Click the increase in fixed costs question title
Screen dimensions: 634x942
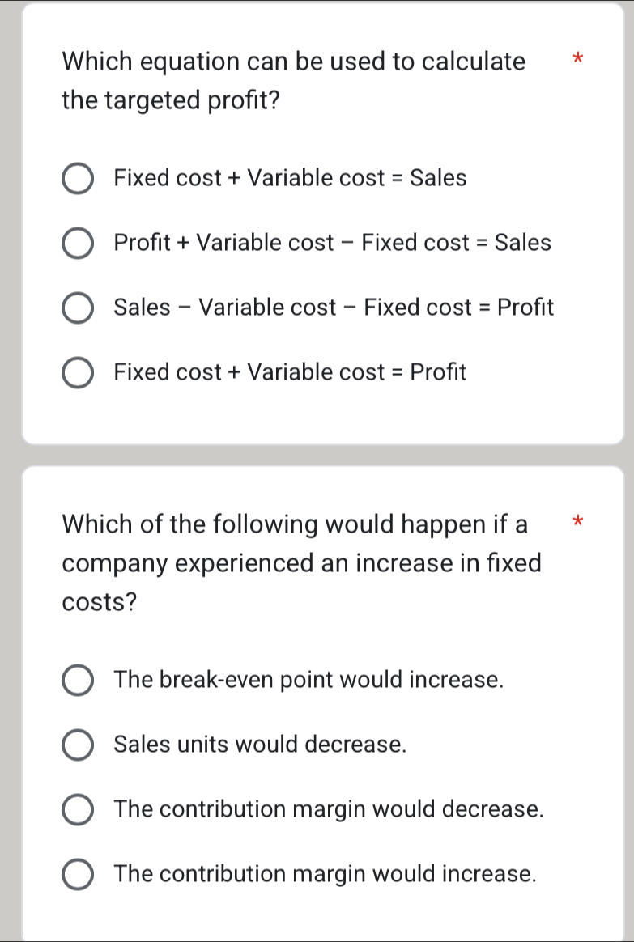point(301,562)
